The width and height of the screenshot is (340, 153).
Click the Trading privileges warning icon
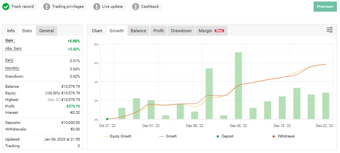[x=46, y=7]
